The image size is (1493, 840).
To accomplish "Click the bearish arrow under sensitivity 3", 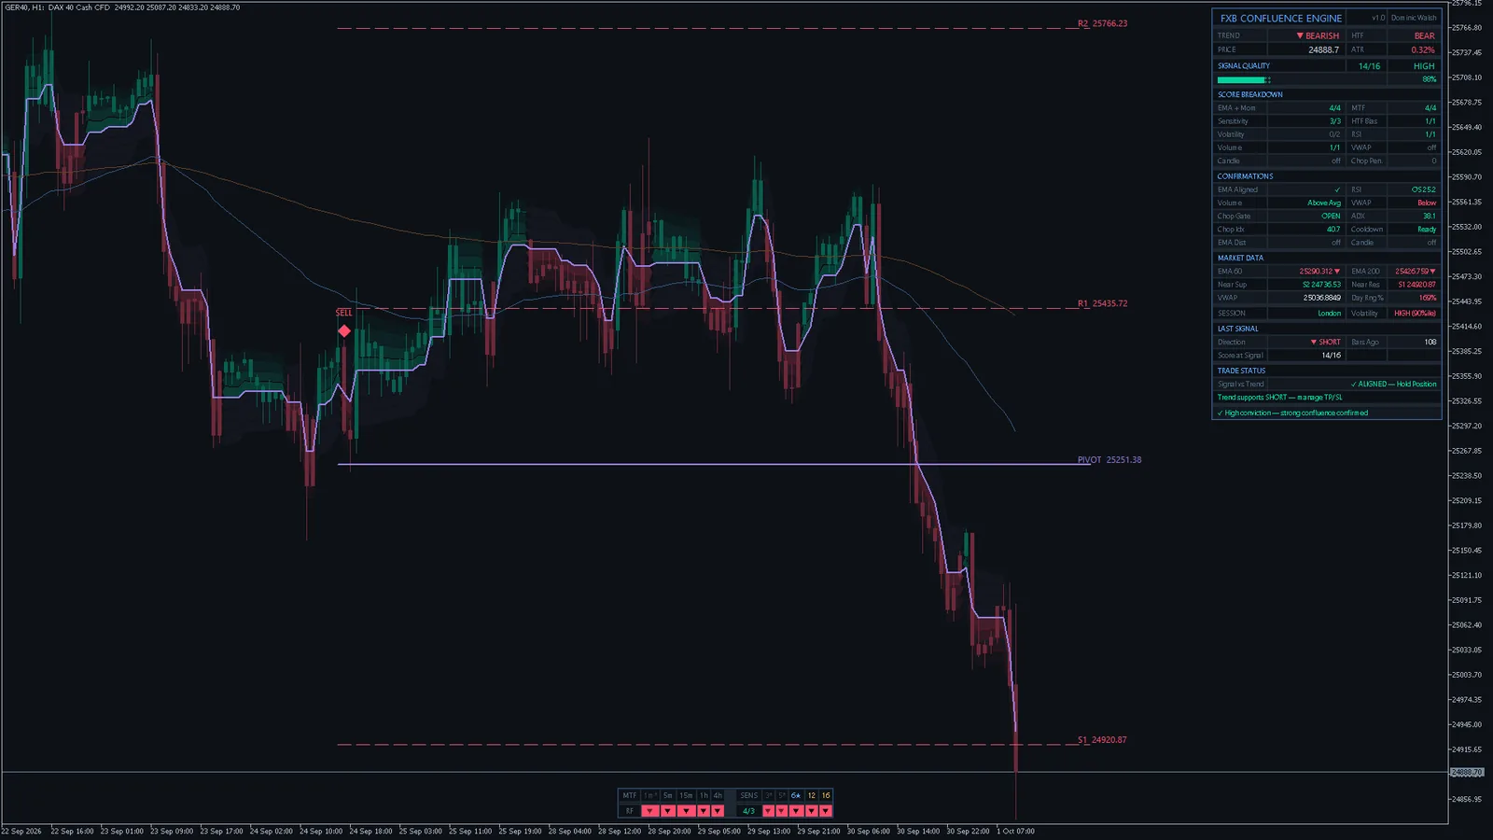I will click(769, 811).
